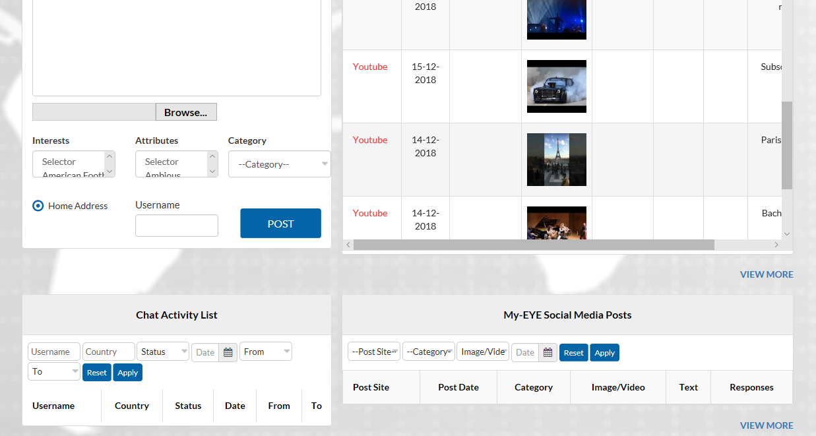The height and width of the screenshot is (436, 816).
Task: Open the From dropdown in Chat Activity filter
Action: tap(266, 352)
